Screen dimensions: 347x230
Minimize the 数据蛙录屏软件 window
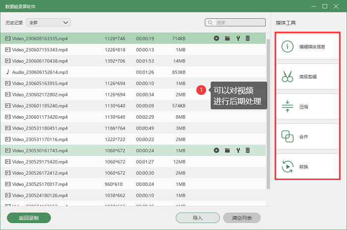314,6
